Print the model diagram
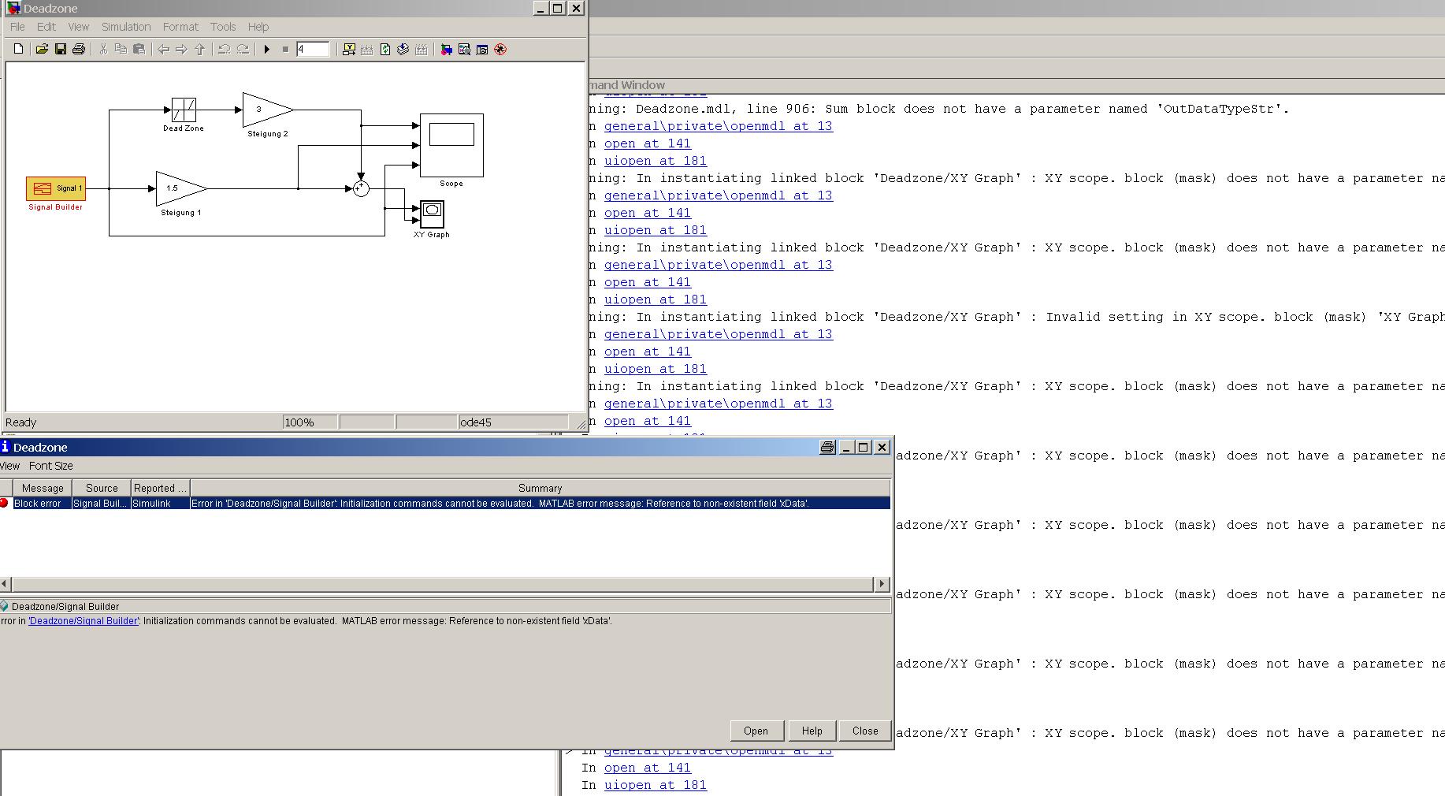1445x796 pixels. coord(79,50)
